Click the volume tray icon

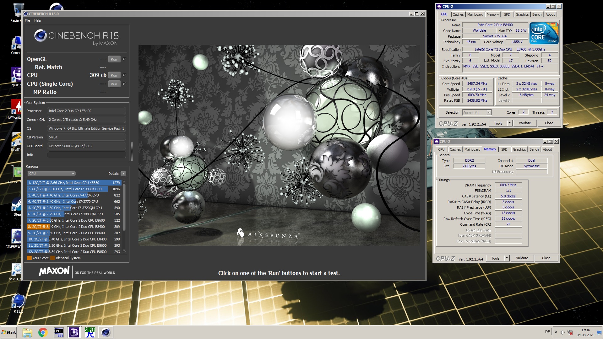(x=562, y=332)
